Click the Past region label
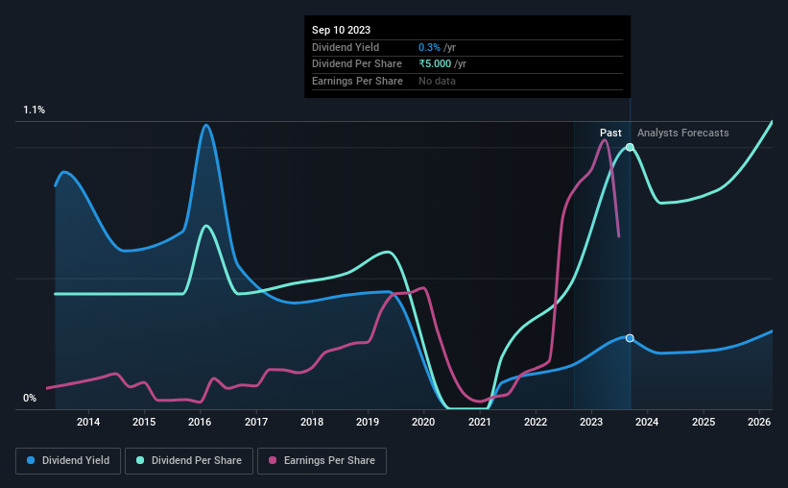 (610, 133)
